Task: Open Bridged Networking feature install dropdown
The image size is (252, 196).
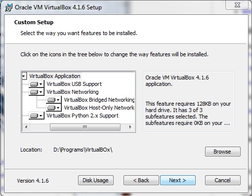Action: point(54,100)
